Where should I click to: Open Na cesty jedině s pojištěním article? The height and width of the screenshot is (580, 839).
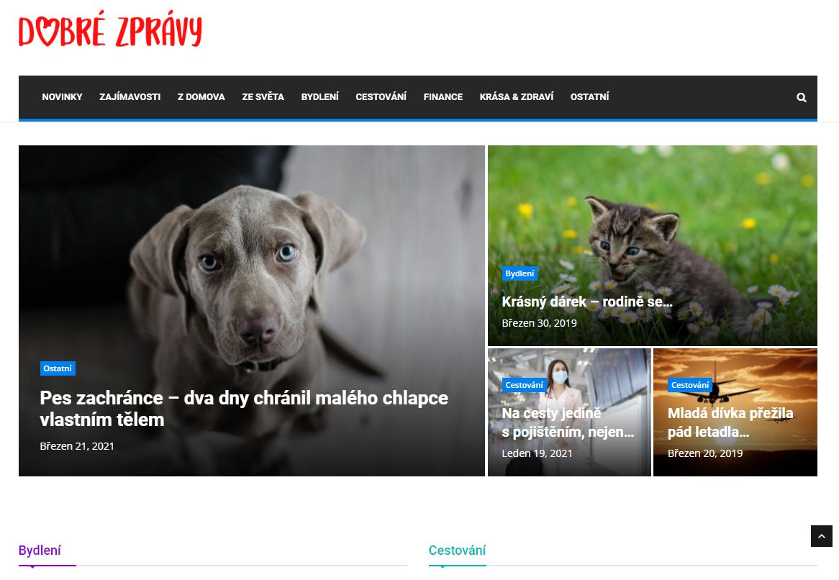click(568, 422)
